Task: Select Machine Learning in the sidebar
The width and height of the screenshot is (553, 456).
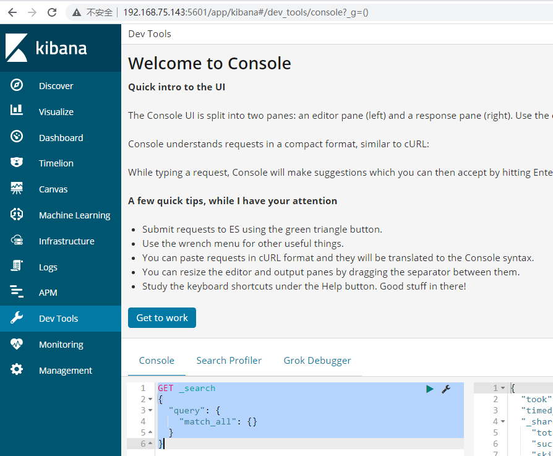Action: click(74, 215)
